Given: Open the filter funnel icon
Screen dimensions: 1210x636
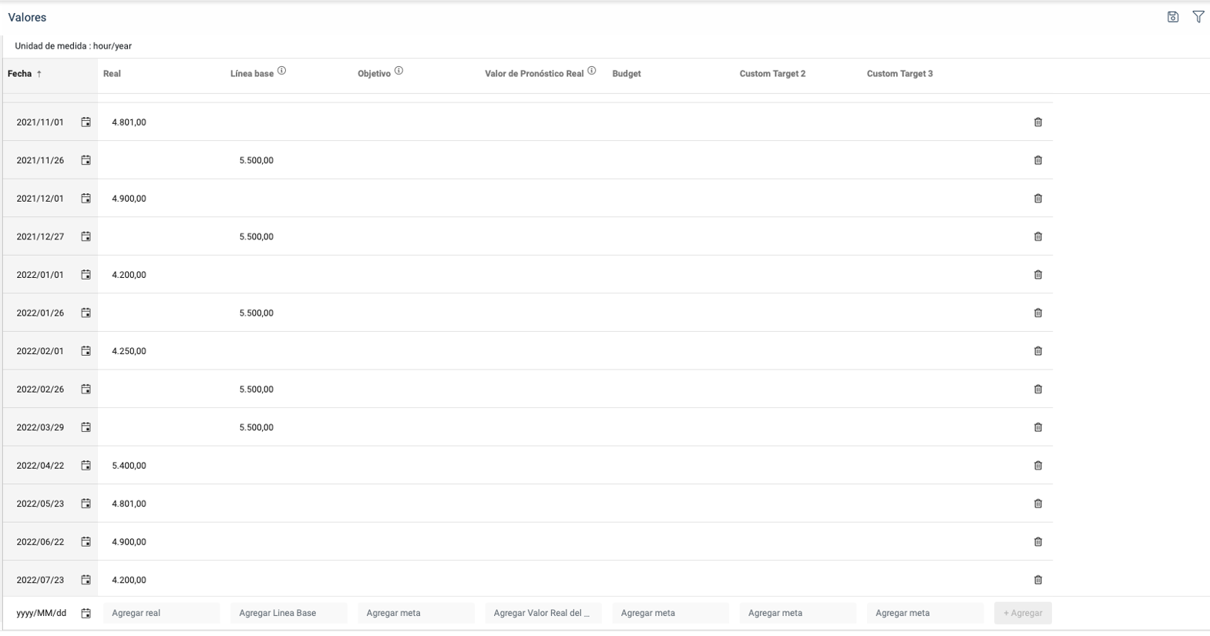Looking at the screenshot, I should tap(1198, 17).
